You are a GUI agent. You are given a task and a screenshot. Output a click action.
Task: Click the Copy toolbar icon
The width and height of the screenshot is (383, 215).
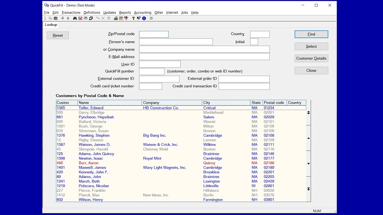pyautogui.click(x=50, y=18)
